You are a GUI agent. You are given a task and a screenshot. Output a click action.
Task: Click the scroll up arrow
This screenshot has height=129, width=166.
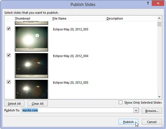click(x=159, y=18)
